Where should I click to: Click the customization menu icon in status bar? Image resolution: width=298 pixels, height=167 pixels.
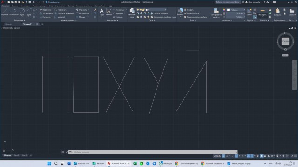click(295, 156)
